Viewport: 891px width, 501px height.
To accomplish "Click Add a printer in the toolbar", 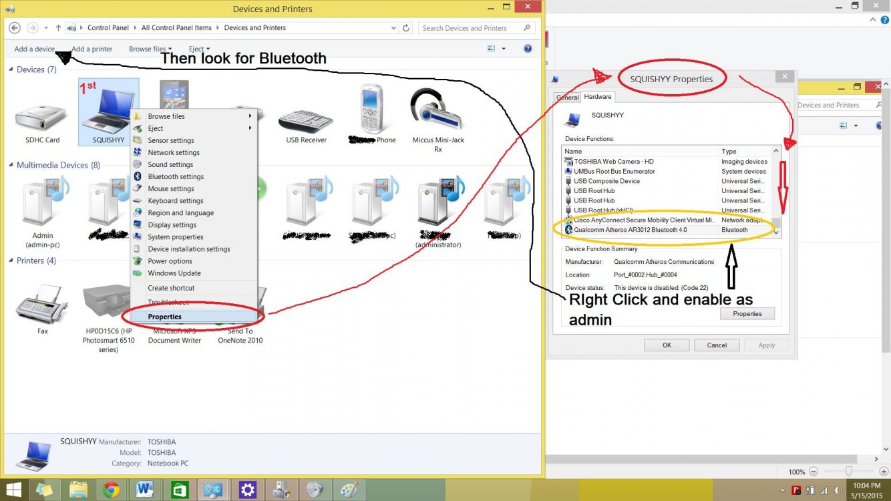I will 92,49.
